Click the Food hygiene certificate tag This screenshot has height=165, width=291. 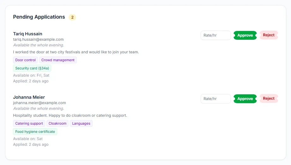pyautogui.click(x=35, y=132)
